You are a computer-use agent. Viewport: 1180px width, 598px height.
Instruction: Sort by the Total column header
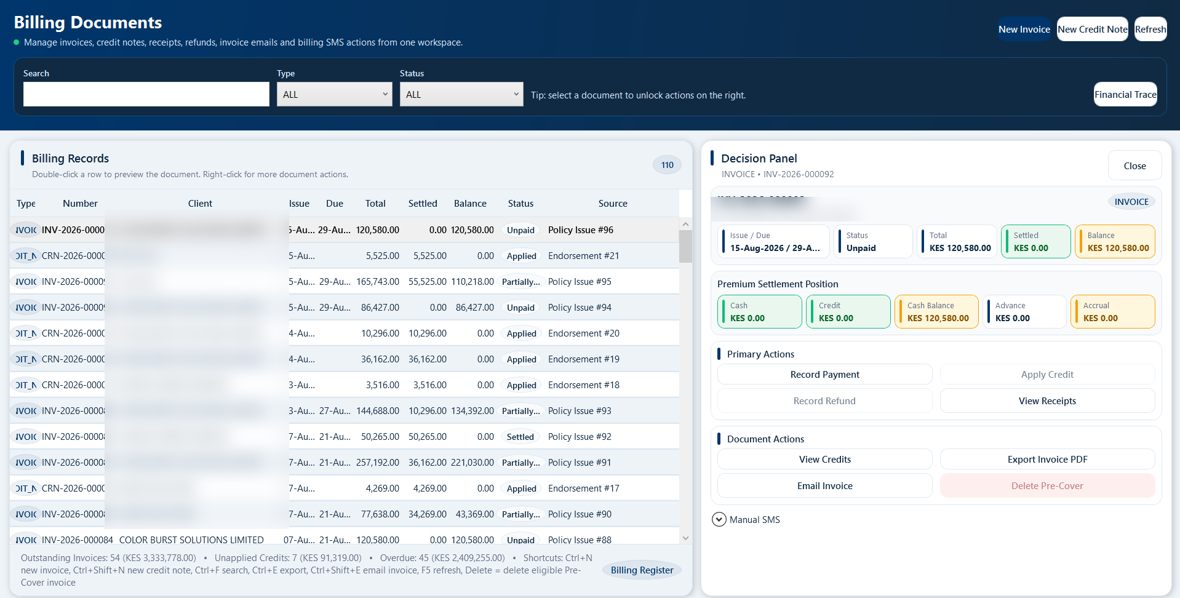[x=375, y=203]
